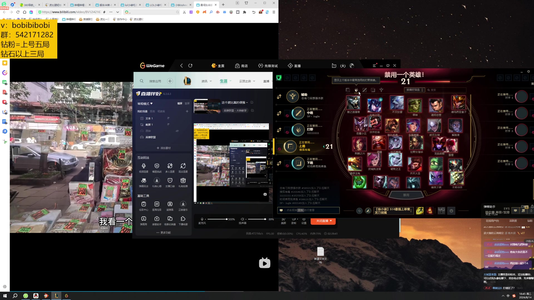Click WeGame refresh icon
534x300 pixels.
click(x=190, y=66)
